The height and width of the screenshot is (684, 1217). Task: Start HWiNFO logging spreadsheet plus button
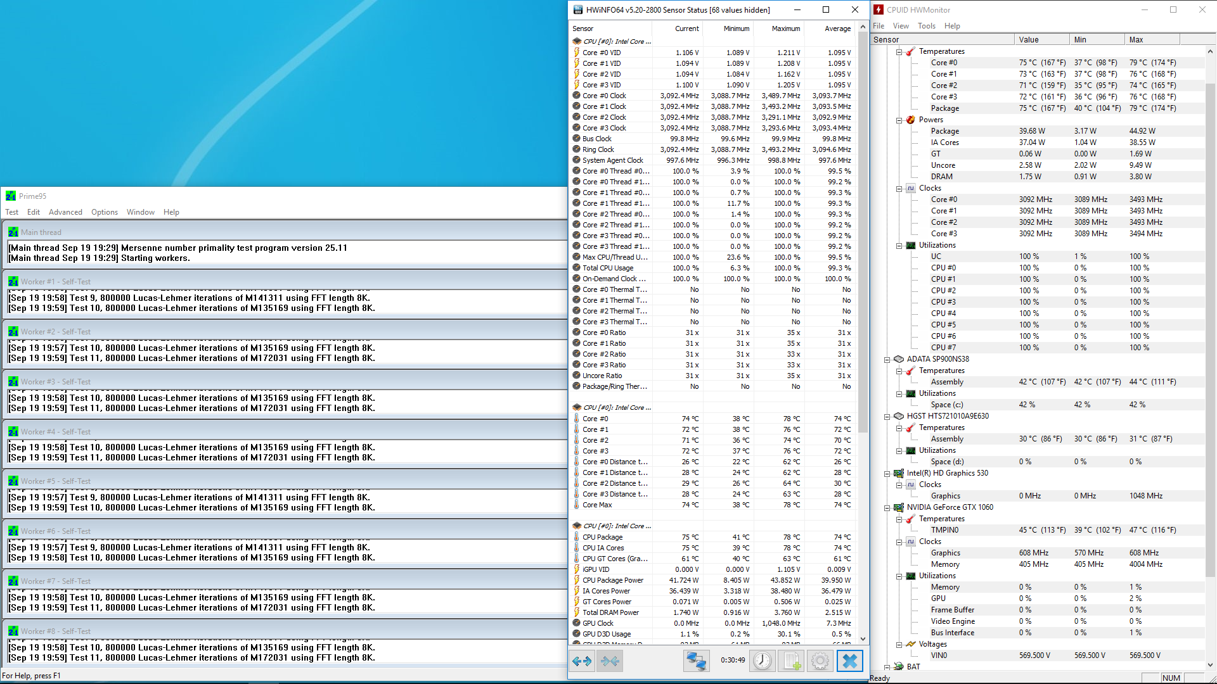click(791, 661)
